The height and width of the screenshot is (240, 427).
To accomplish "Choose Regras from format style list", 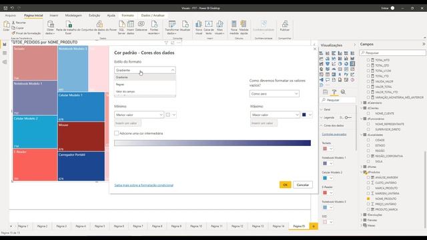I will [x=145, y=85].
